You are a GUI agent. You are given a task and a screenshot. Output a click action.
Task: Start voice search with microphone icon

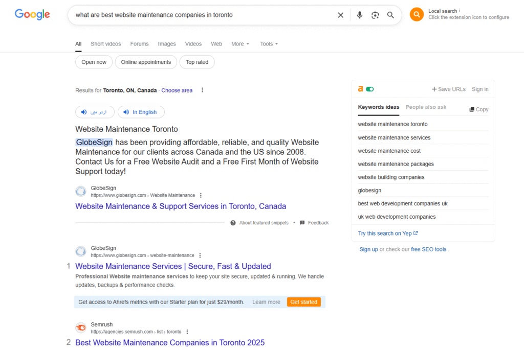pyautogui.click(x=360, y=15)
